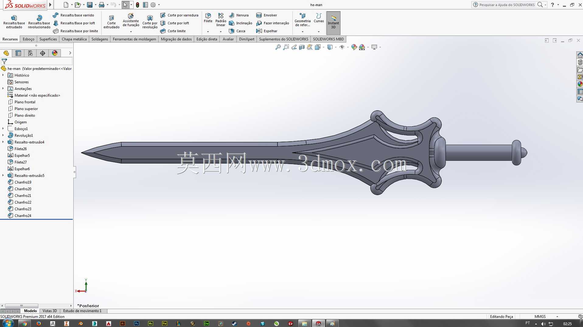Expand the Ressalto-extrusão5 feature node
This screenshot has width=583, height=327.
point(3,175)
